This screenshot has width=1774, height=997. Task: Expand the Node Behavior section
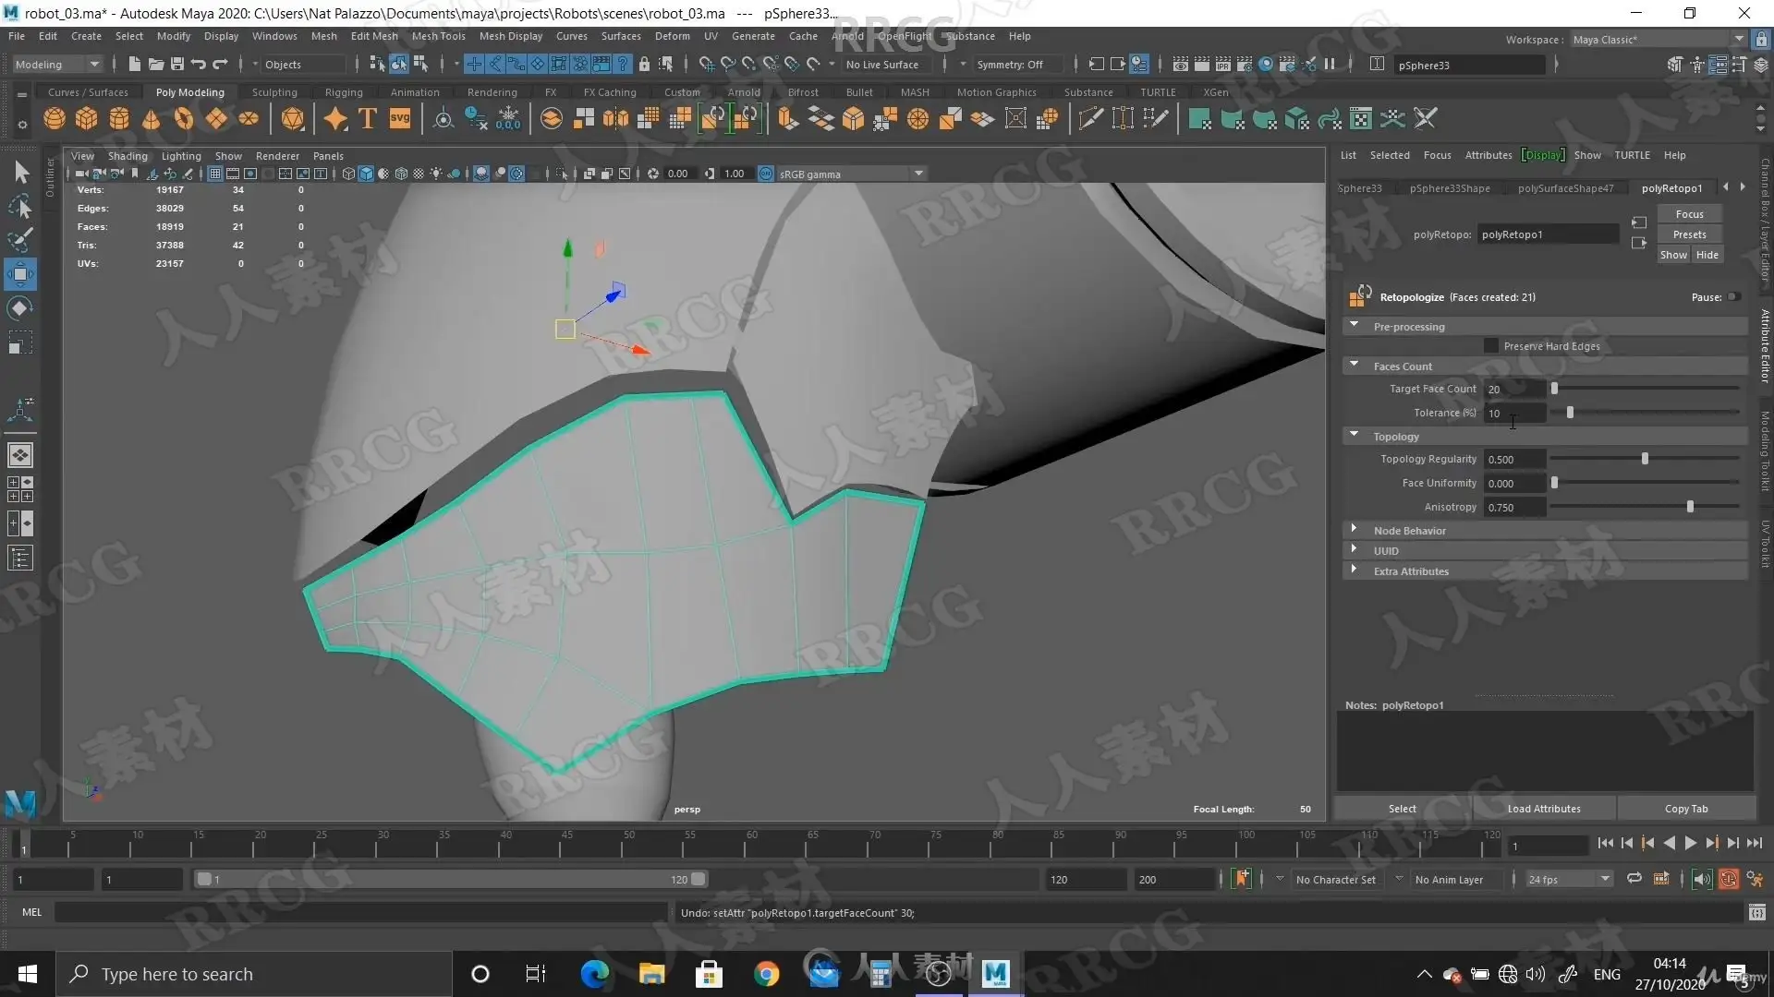coord(1355,530)
